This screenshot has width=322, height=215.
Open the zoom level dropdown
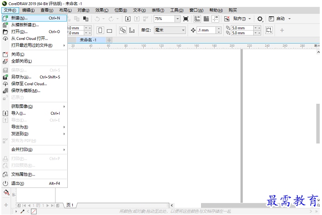[177, 19]
